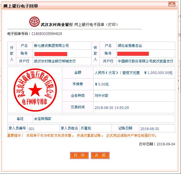
Task: Click booking date value 2018-08-30
Action: 150,129
